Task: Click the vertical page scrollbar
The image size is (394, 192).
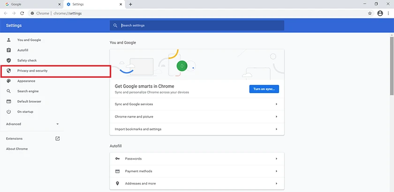Action: tap(392, 66)
